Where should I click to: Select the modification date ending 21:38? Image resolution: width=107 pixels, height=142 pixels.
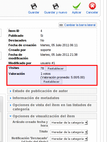(x=59, y=55)
